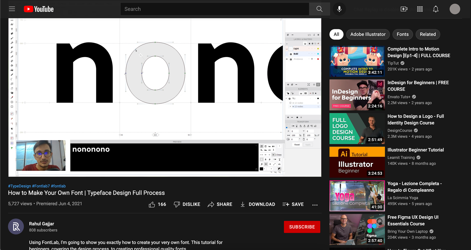The width and height of the screenshot is (471, 250).
Task: Open title 'Complete Intro to Motion Design'
Action: (419, 52)
